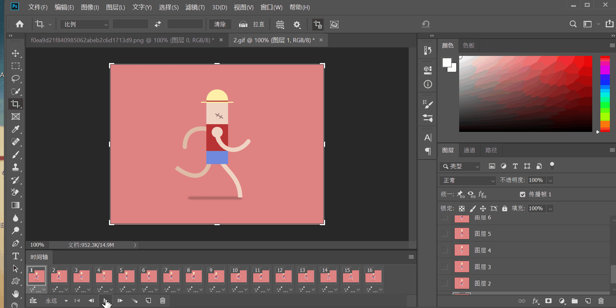Select the Eyedropper tool
This screenshot has width=616, height=308.
pyautogui.click(x=15, y=129)
